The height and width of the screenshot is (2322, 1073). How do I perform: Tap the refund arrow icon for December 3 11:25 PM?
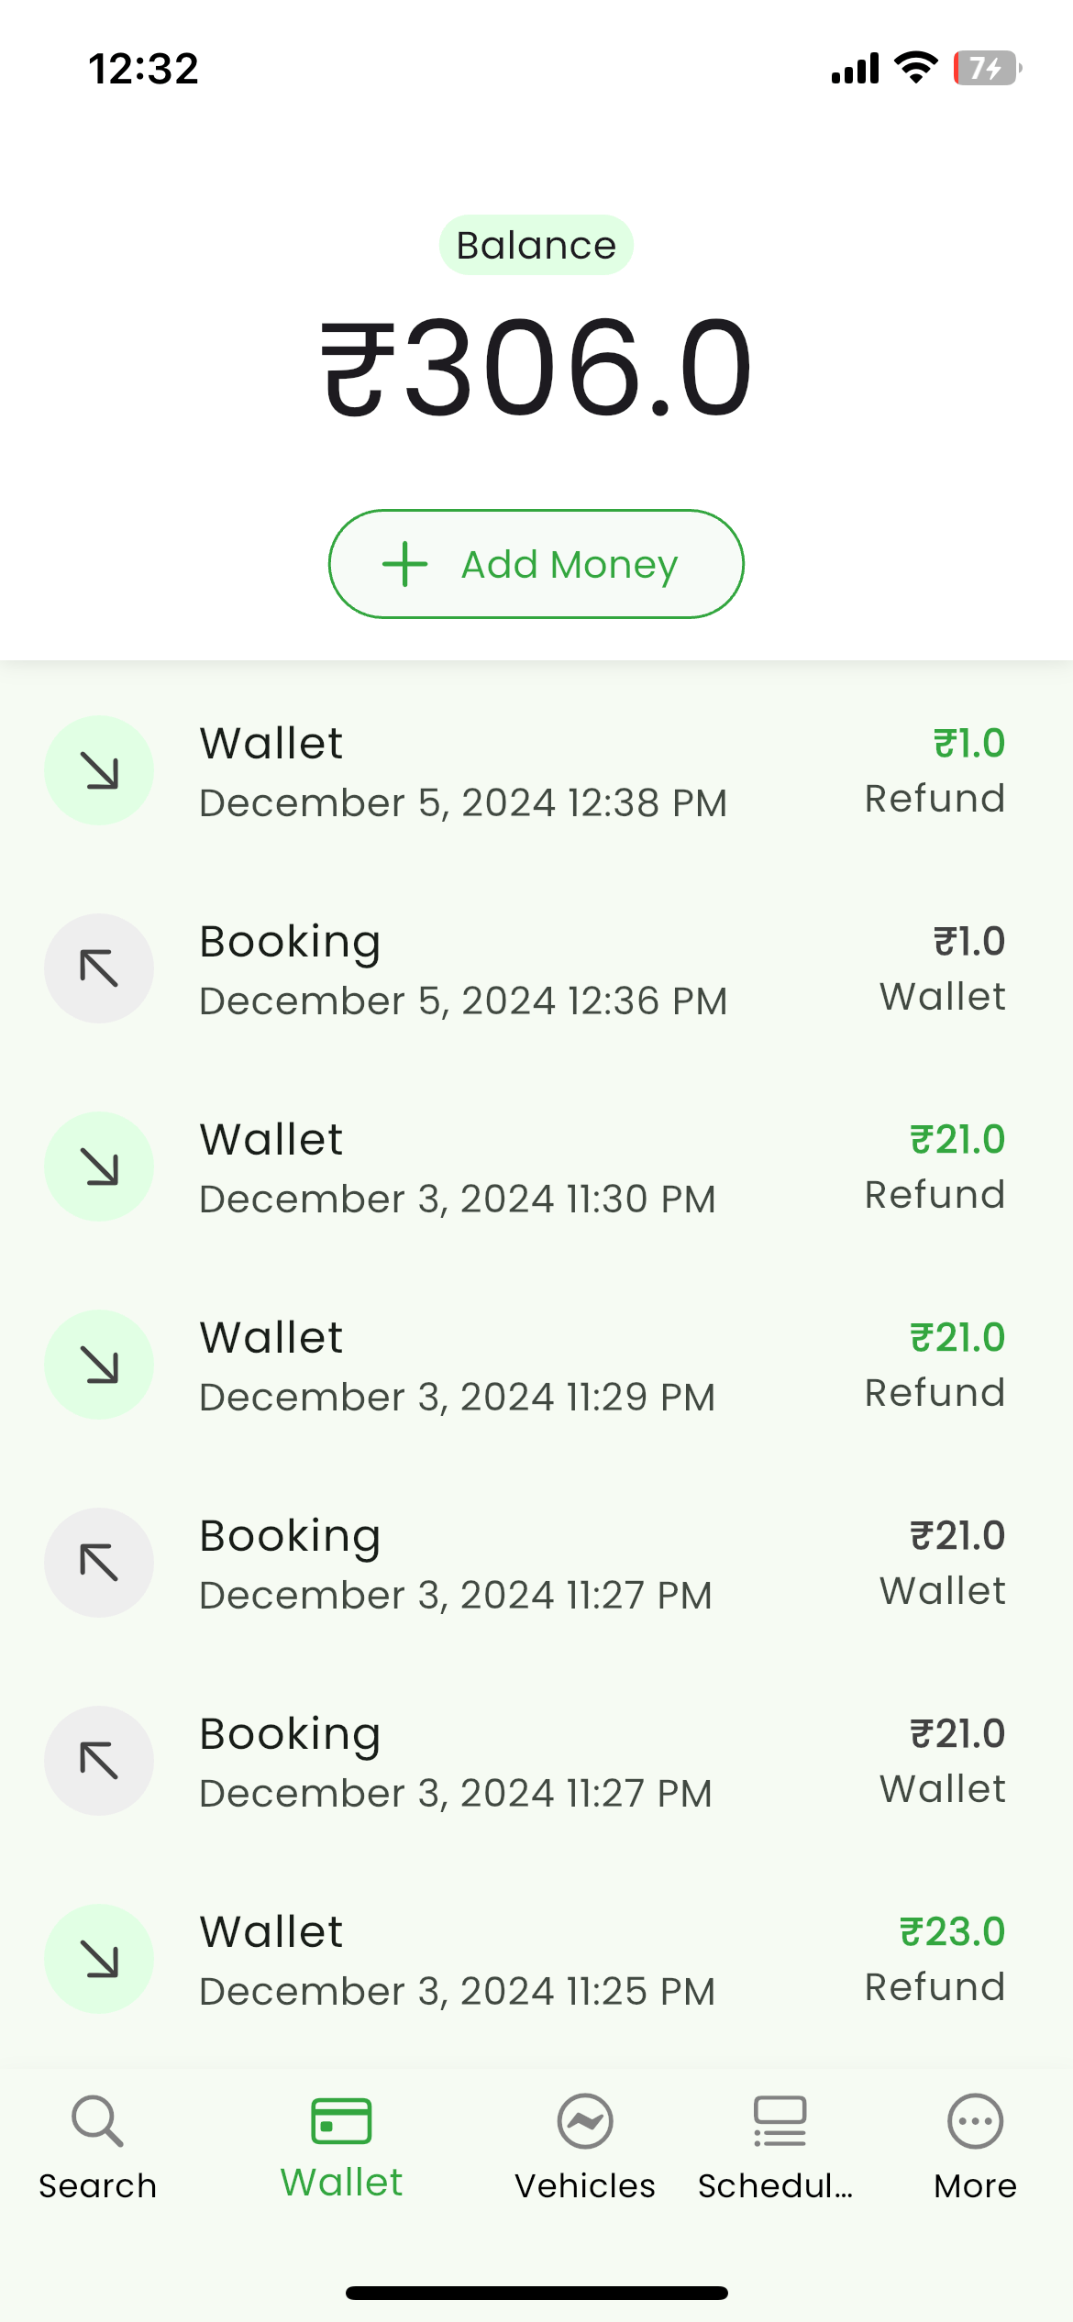click(x=99, y=1959)
